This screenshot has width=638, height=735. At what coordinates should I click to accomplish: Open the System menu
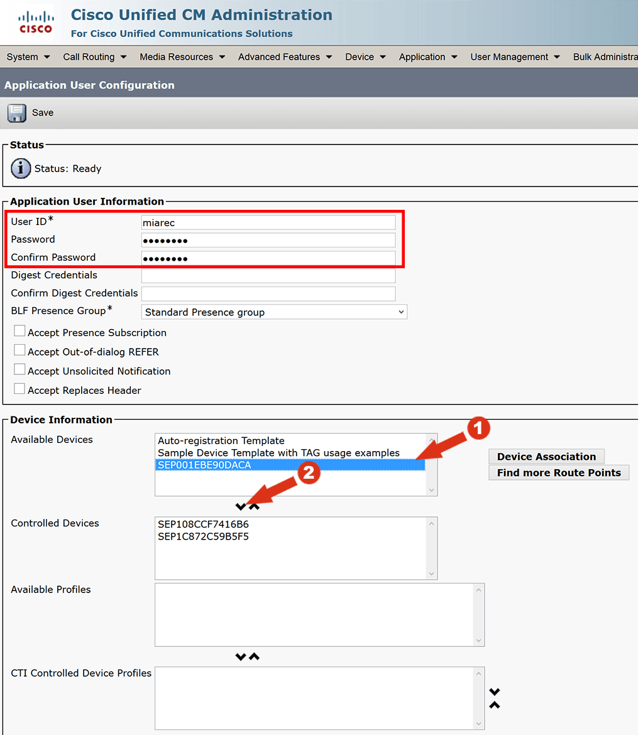(x=28, y=57)
